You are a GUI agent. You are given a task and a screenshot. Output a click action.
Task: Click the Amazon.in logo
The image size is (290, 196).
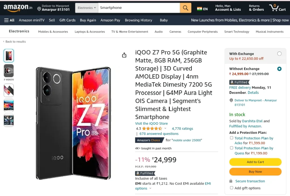pyautogui.click(x=18, y=8)
